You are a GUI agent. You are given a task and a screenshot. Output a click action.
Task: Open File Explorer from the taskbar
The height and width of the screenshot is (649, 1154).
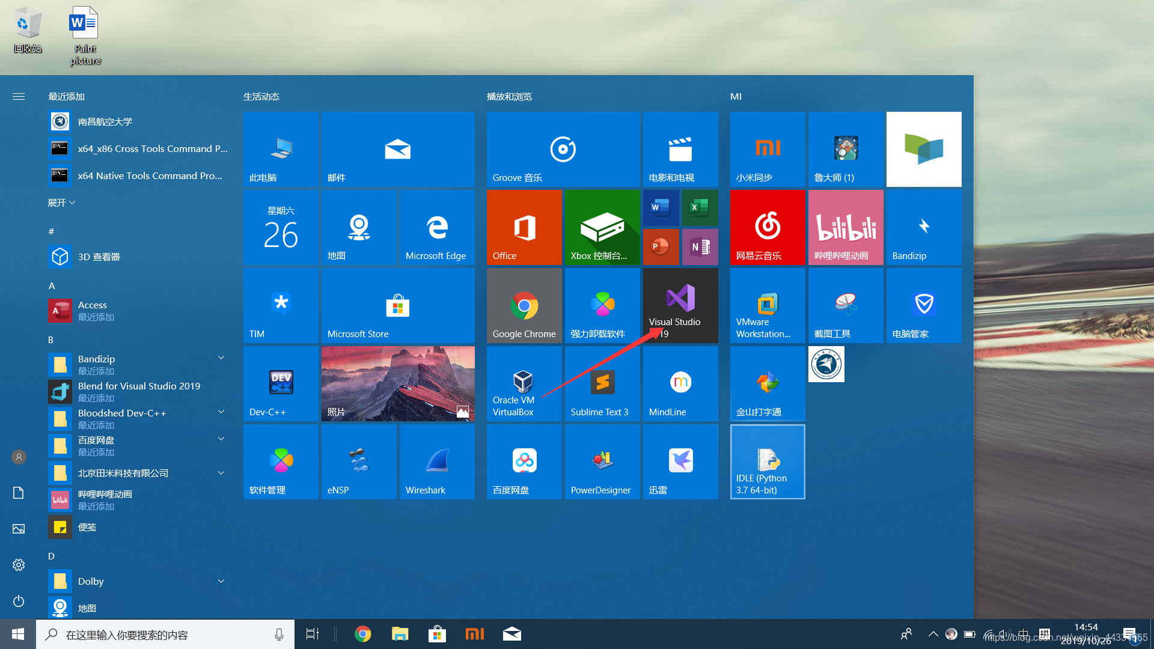400,634
